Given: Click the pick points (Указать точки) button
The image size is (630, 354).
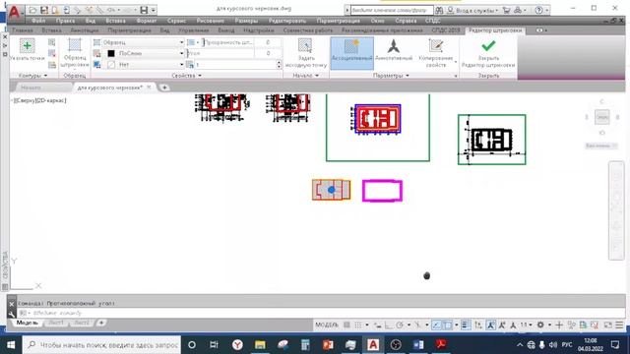Looking at the screenshot, I should point(27,50).
